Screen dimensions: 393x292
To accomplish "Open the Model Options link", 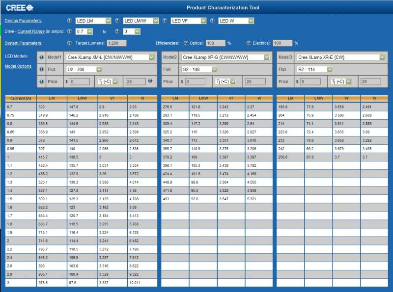I will [18, 66].
